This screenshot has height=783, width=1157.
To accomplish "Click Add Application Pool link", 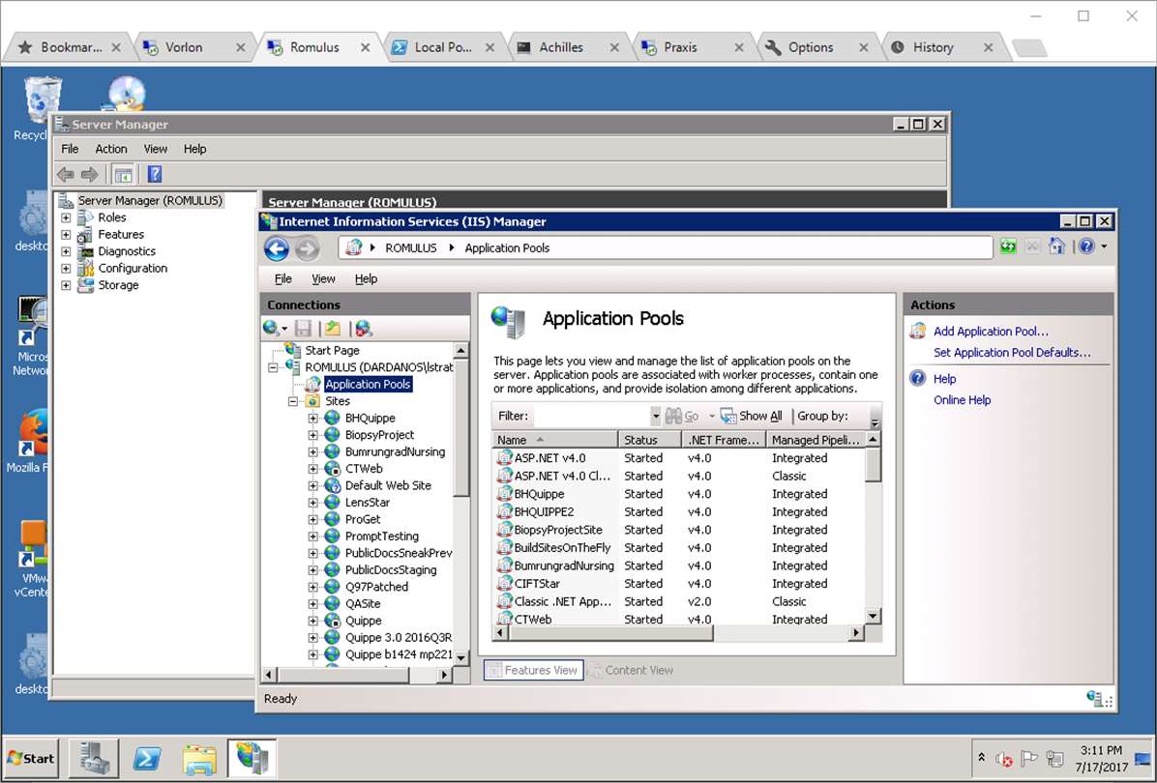I will point(991,332).
